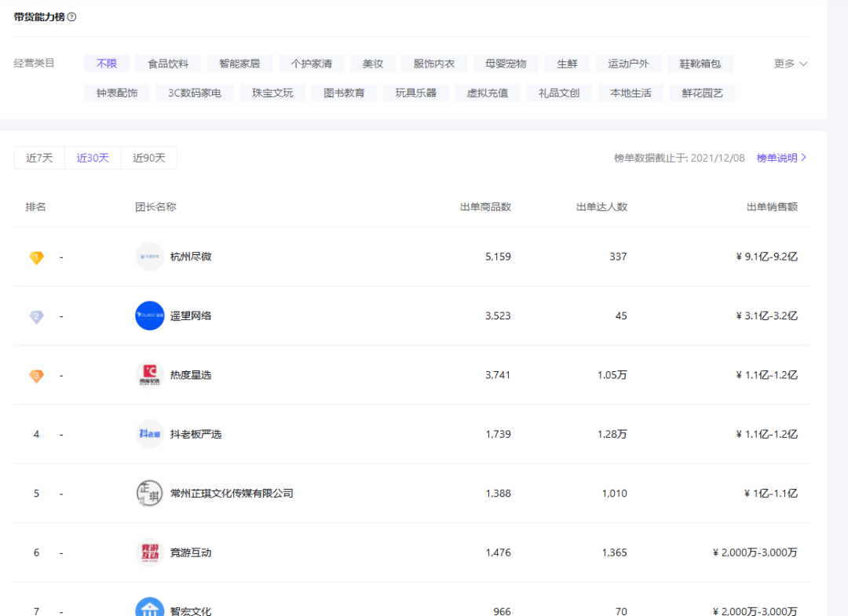Click the 竞游互动 red logo
The width and height of the screenshot is (848, 616).
pos(149,552)
